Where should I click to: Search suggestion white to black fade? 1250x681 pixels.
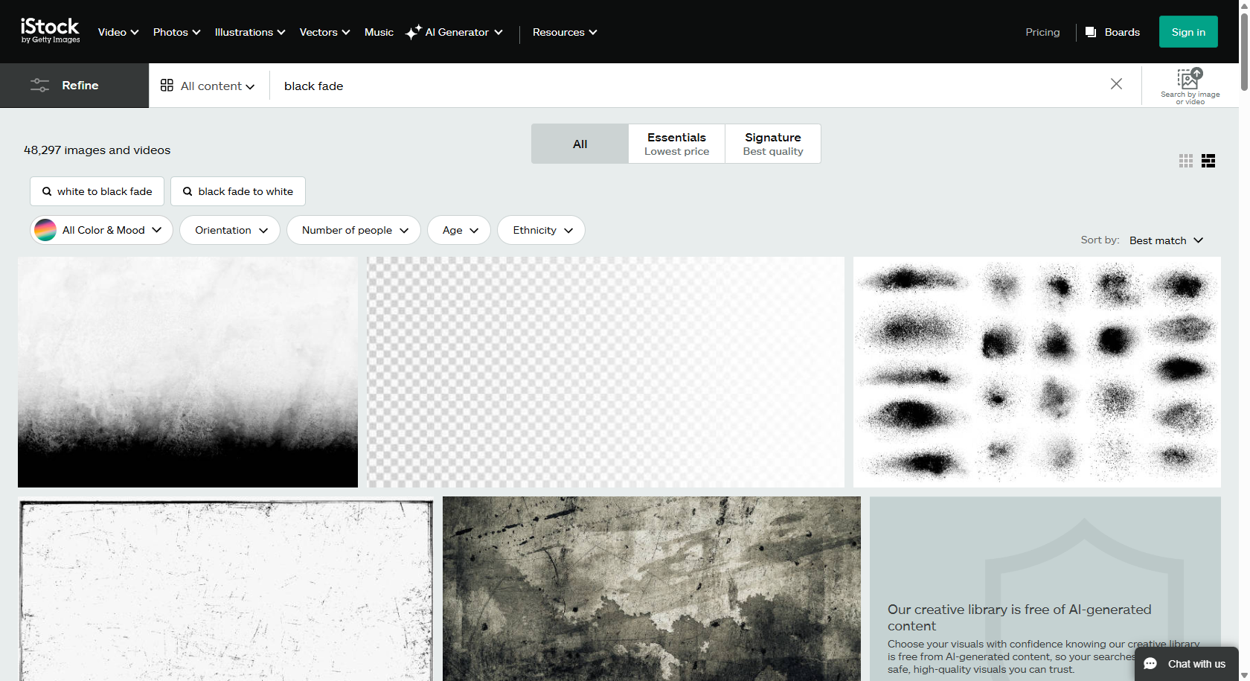tap(97, 191)
